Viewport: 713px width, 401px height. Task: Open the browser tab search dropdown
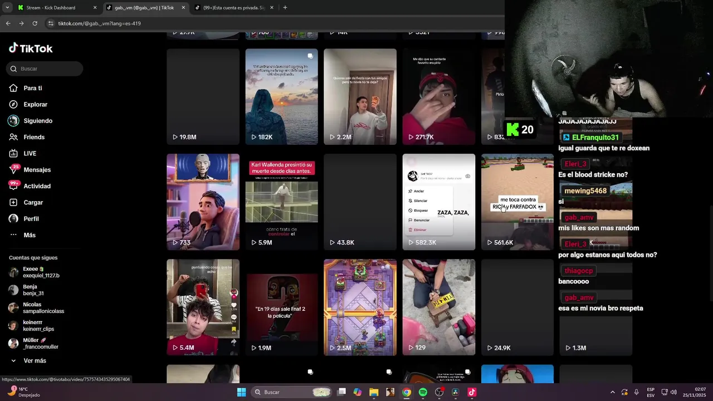pyautogui.click(x=7, y=8)
